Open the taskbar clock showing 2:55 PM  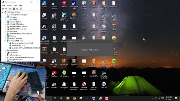[169, 98]
